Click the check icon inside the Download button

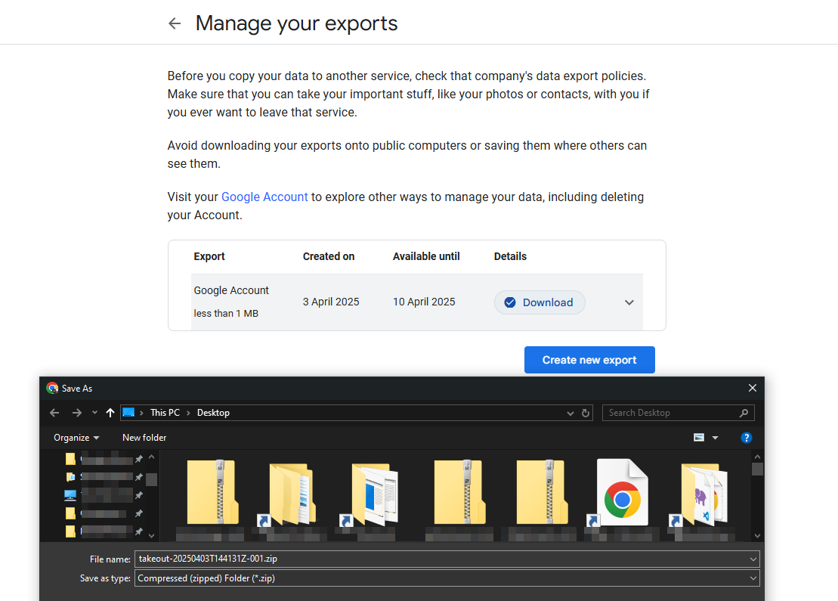pyautogui.click(x=510, y=302)
